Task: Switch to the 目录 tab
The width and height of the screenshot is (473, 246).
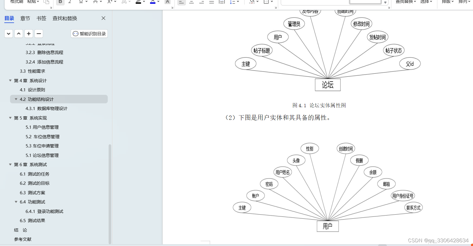Action: (x=9, y=18)
